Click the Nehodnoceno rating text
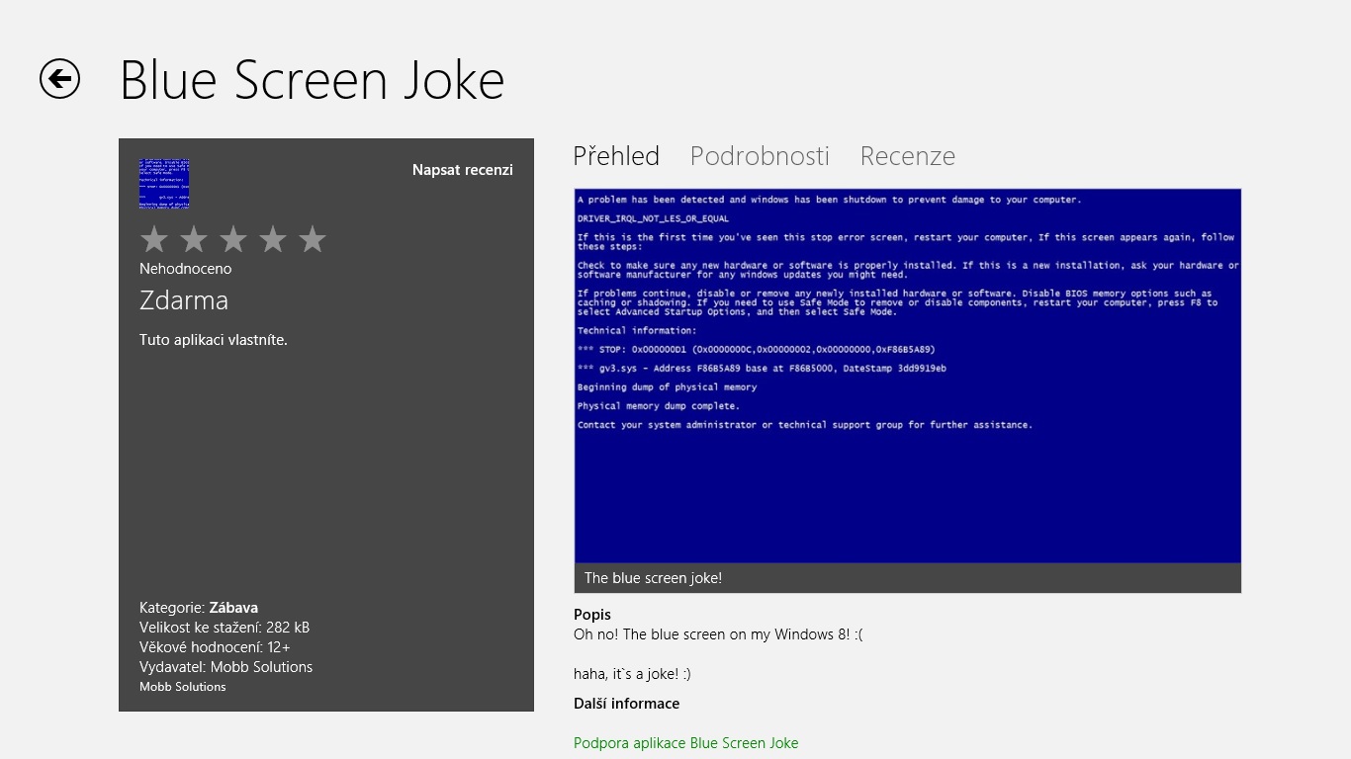Screen dimensions: 1351x759 tap(185, 269)
